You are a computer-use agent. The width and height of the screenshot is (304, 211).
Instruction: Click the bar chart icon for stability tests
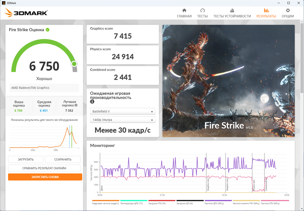[x=232, y=10]
